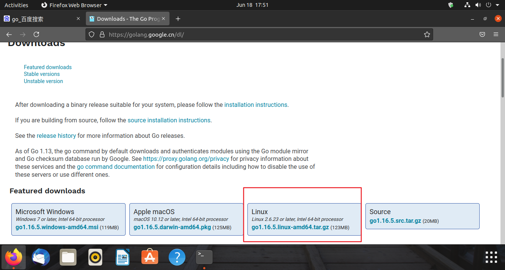Click the Apple macOS card title
The height and width of the screenshot is (270, 505).
(x=154, y=212)
